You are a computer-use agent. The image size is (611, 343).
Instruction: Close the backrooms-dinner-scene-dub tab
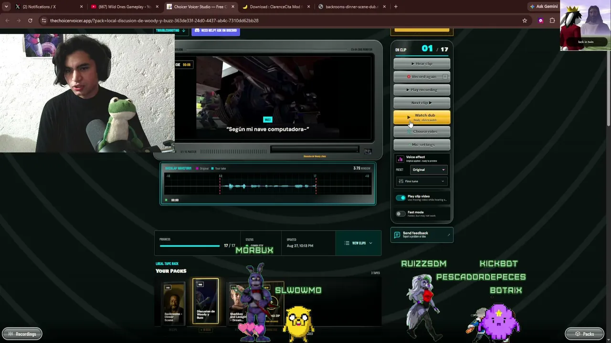[384, 7]
